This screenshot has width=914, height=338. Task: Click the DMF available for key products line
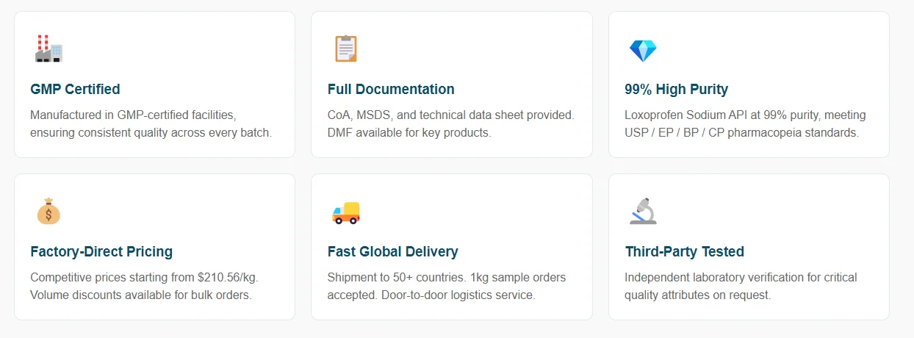[x=409, y=133]
